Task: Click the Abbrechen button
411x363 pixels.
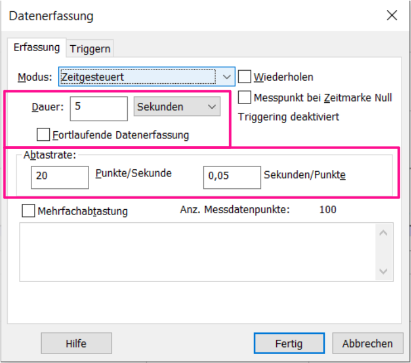Action: click(368, 343)
